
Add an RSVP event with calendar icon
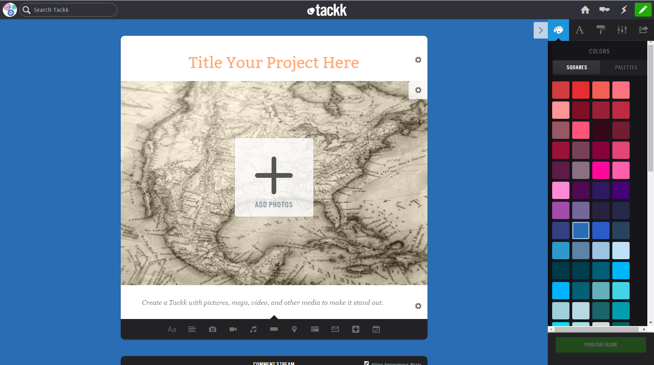coord(376,329)
